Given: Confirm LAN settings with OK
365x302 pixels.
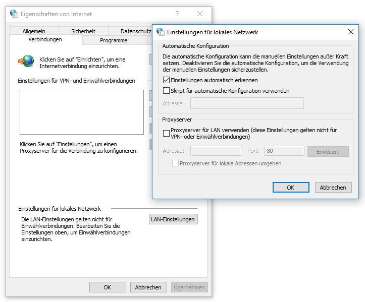Looking at the screenshot, I should click(x=291, y=188).
